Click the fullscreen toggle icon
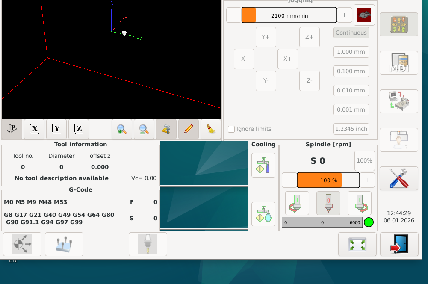Screen dimensions: 428x284 click(x=357, y=244)
